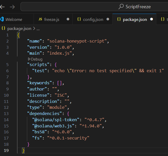Click the "ISC" license value

(x=61, y=95)
